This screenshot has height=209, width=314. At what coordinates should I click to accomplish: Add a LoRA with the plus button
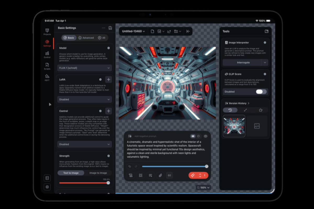(x=109, y=79)
